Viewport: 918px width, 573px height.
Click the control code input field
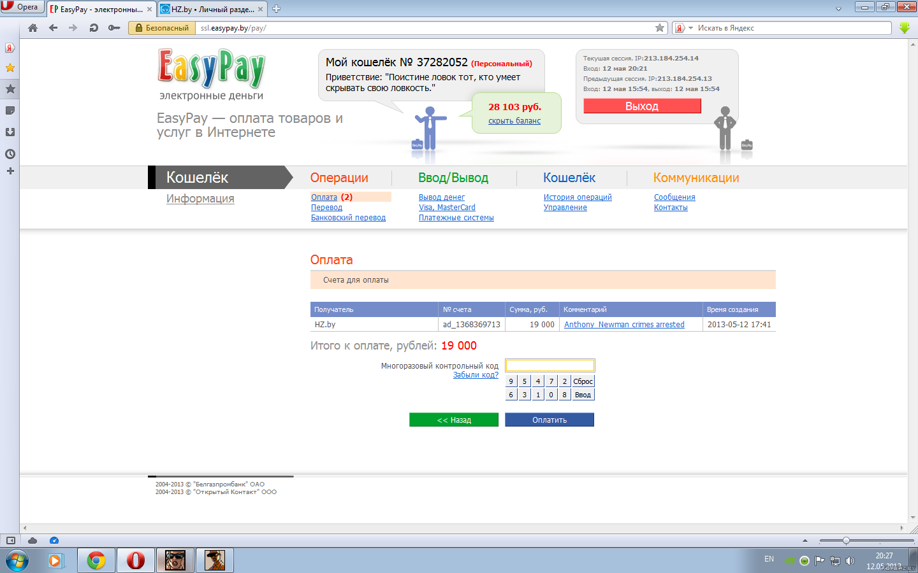point(550,365)
